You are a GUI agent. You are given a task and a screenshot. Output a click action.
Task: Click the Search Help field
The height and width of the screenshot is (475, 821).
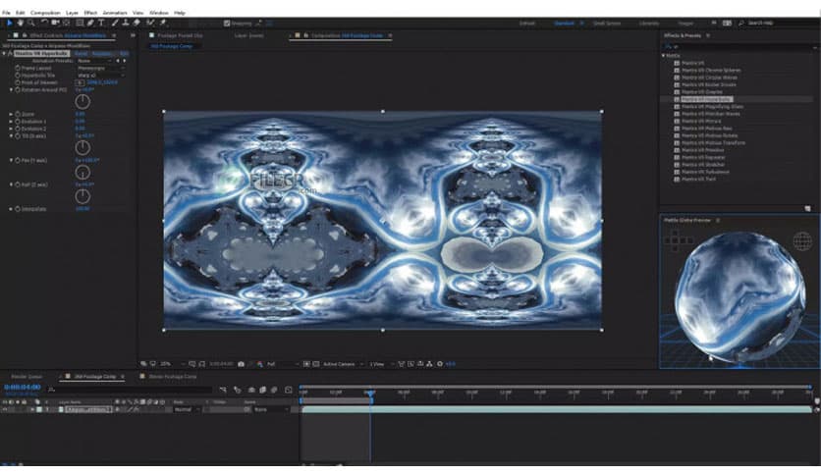(x=782, y=23)
